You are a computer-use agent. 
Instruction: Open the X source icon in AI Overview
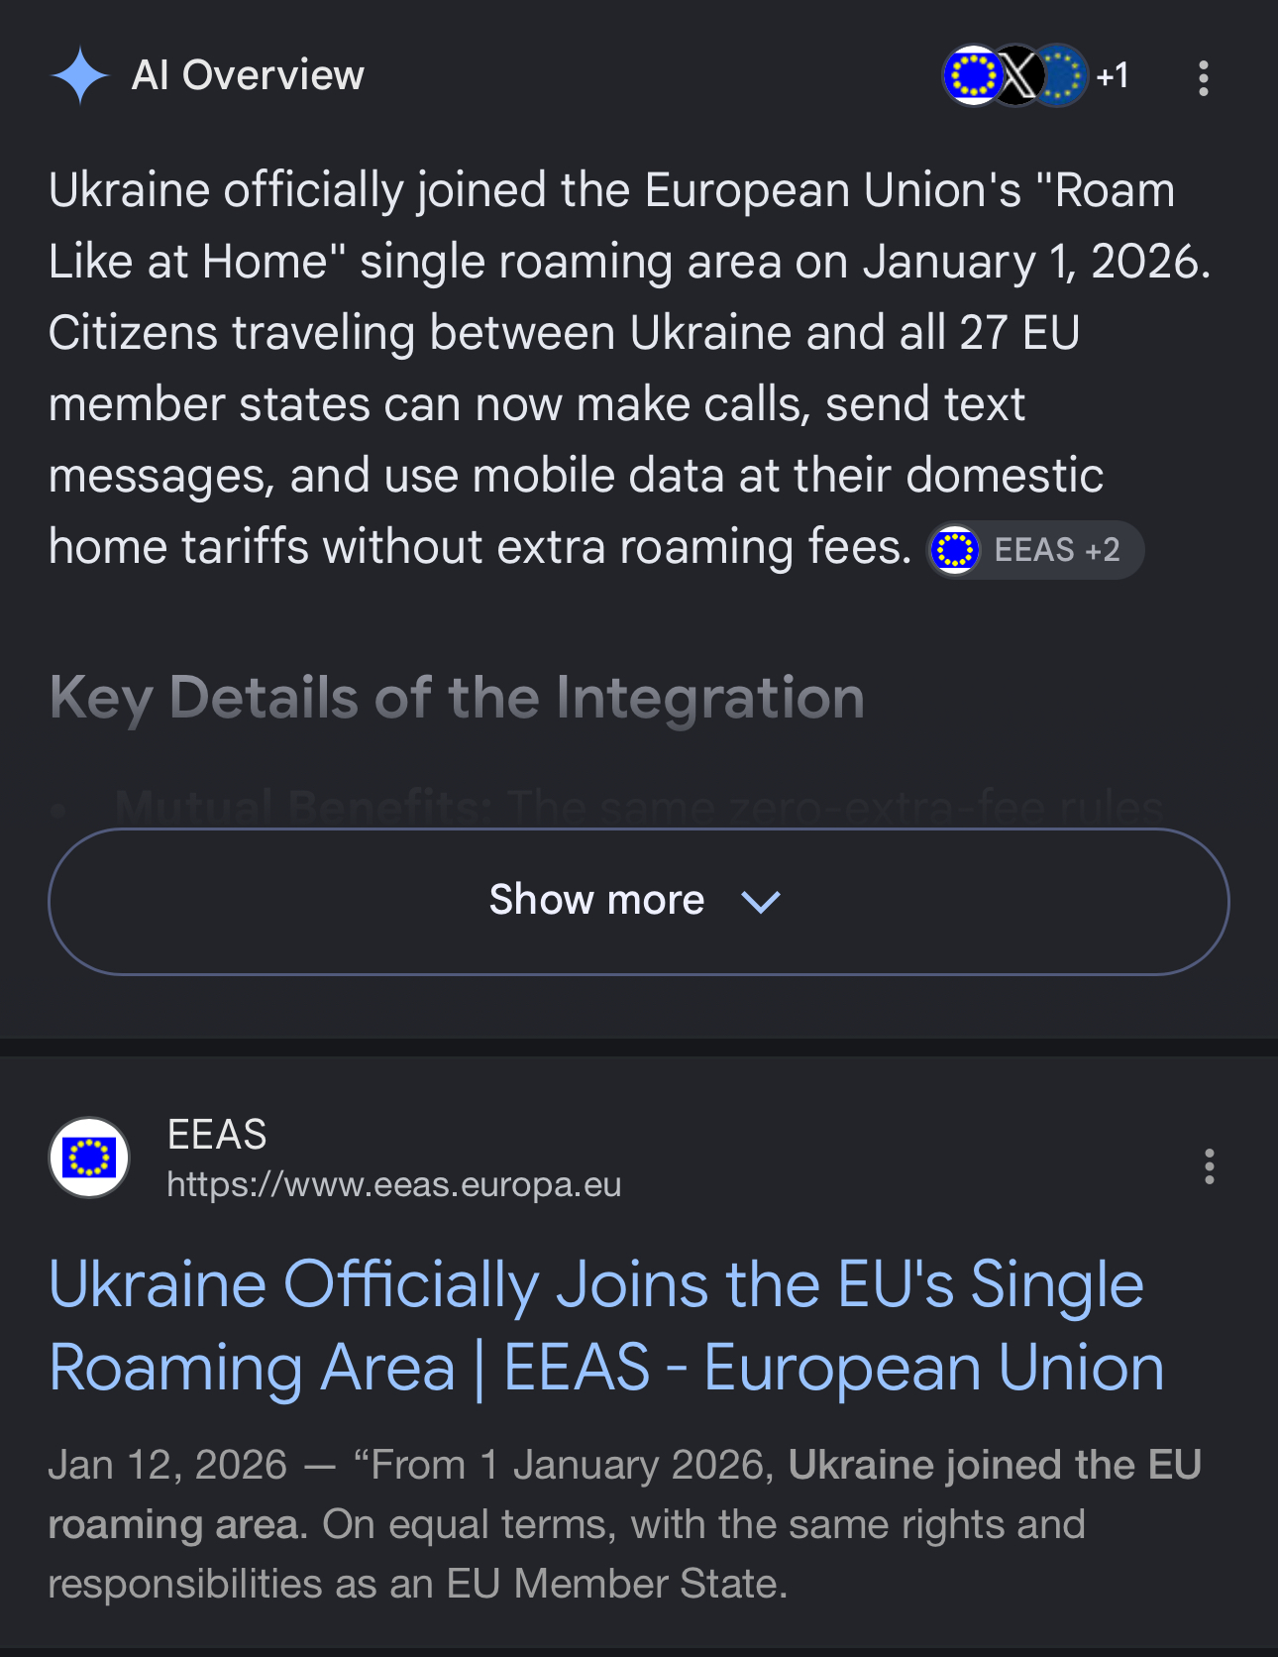(1017, 75)
